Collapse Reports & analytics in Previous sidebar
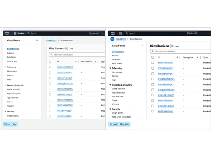Image resolution: width=211 pixels, height=158 pixels. tap(5, 85)
